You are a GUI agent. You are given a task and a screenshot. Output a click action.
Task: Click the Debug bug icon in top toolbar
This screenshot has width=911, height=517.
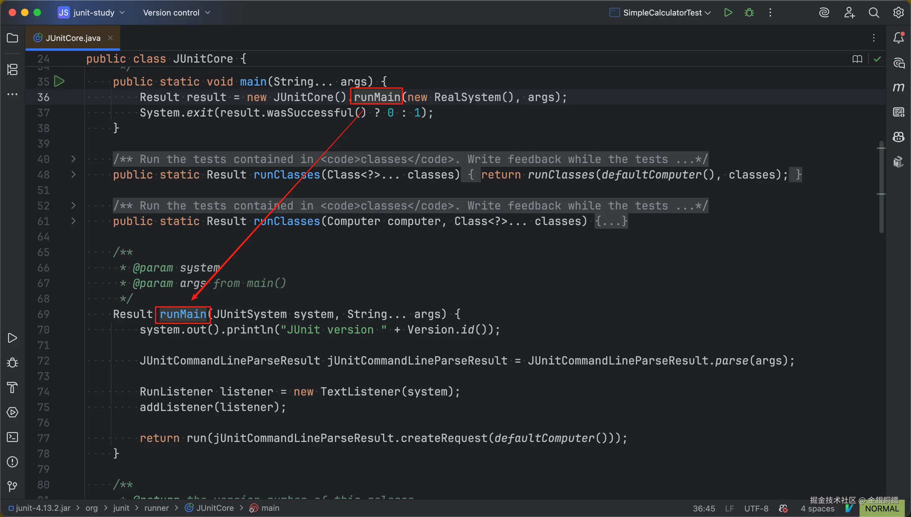coord(749,13)
